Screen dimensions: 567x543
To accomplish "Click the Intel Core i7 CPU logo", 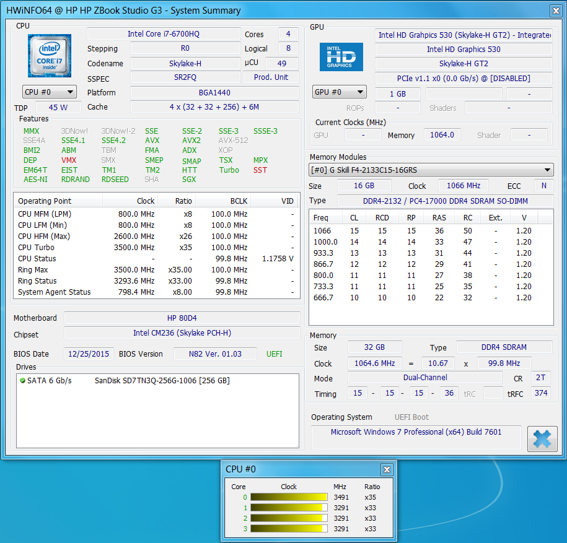I will [x=50, y=56].
